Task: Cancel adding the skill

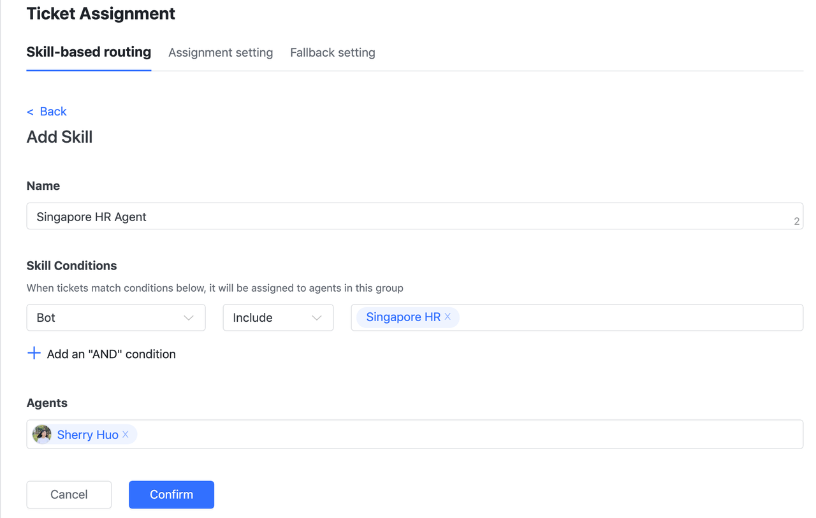Action: click(x=69, y=494)
